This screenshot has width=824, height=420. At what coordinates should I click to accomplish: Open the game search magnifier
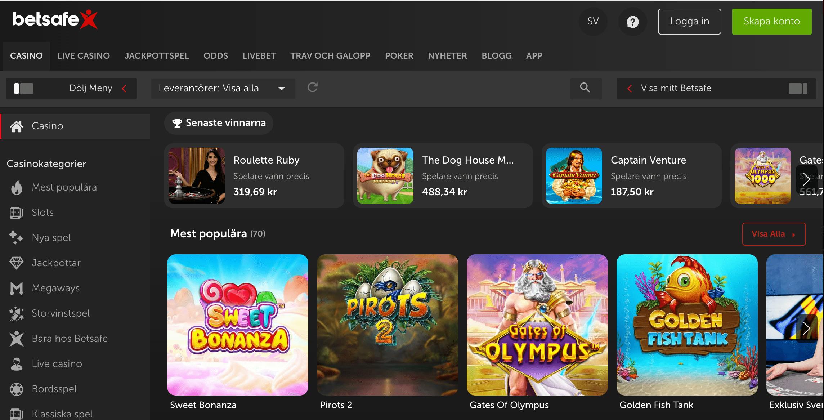[x=586, y=88]
